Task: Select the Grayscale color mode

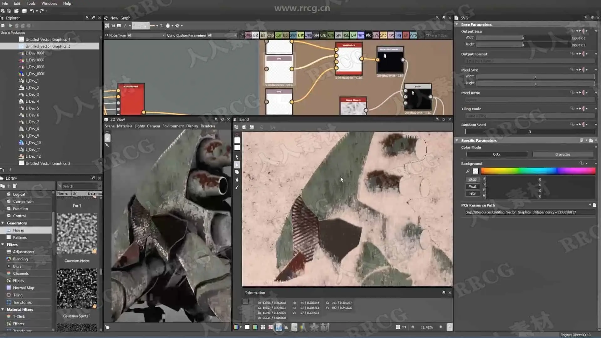Action: 562,154
